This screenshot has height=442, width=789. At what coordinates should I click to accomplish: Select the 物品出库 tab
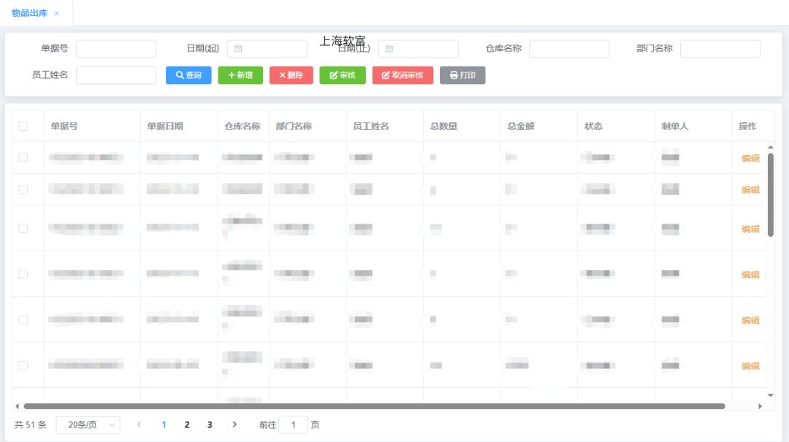[x=29, y=13]
